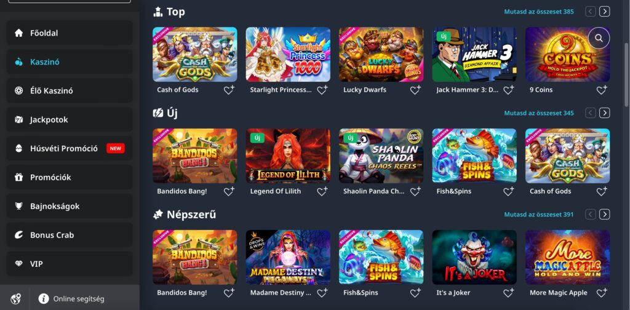Image resolution: width=630 pixels, height=310 pixels.
Task: Open the Főoldal menu item
Action: (x=70, y=33)
